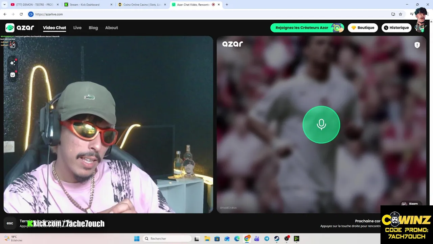Open the smiley face filter tool
Viewport: 433px width, 244px height.
click(13, 75)
